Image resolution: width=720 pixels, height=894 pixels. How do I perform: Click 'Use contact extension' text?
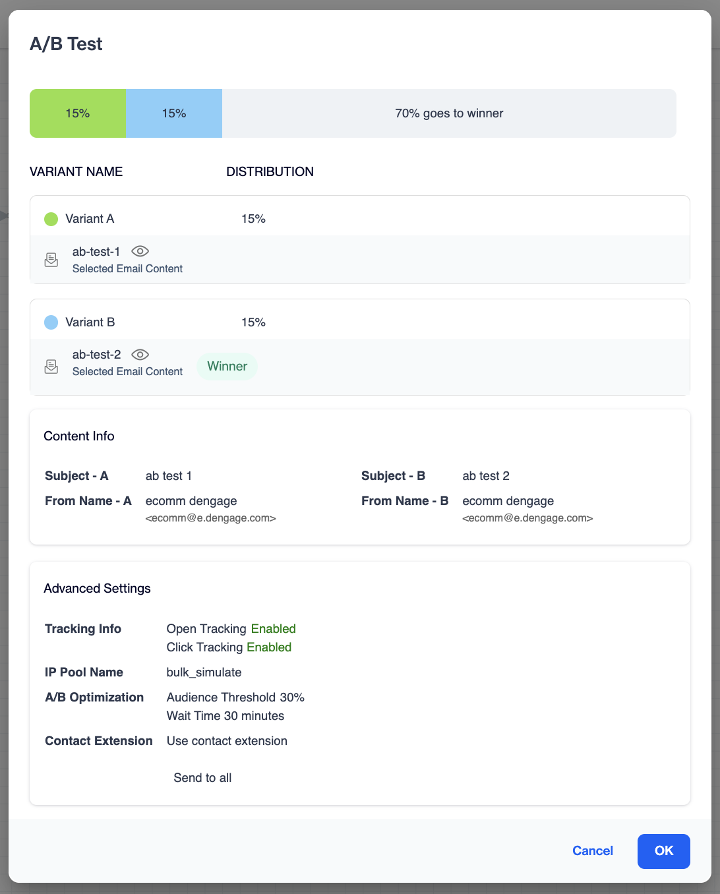(227, 741)
